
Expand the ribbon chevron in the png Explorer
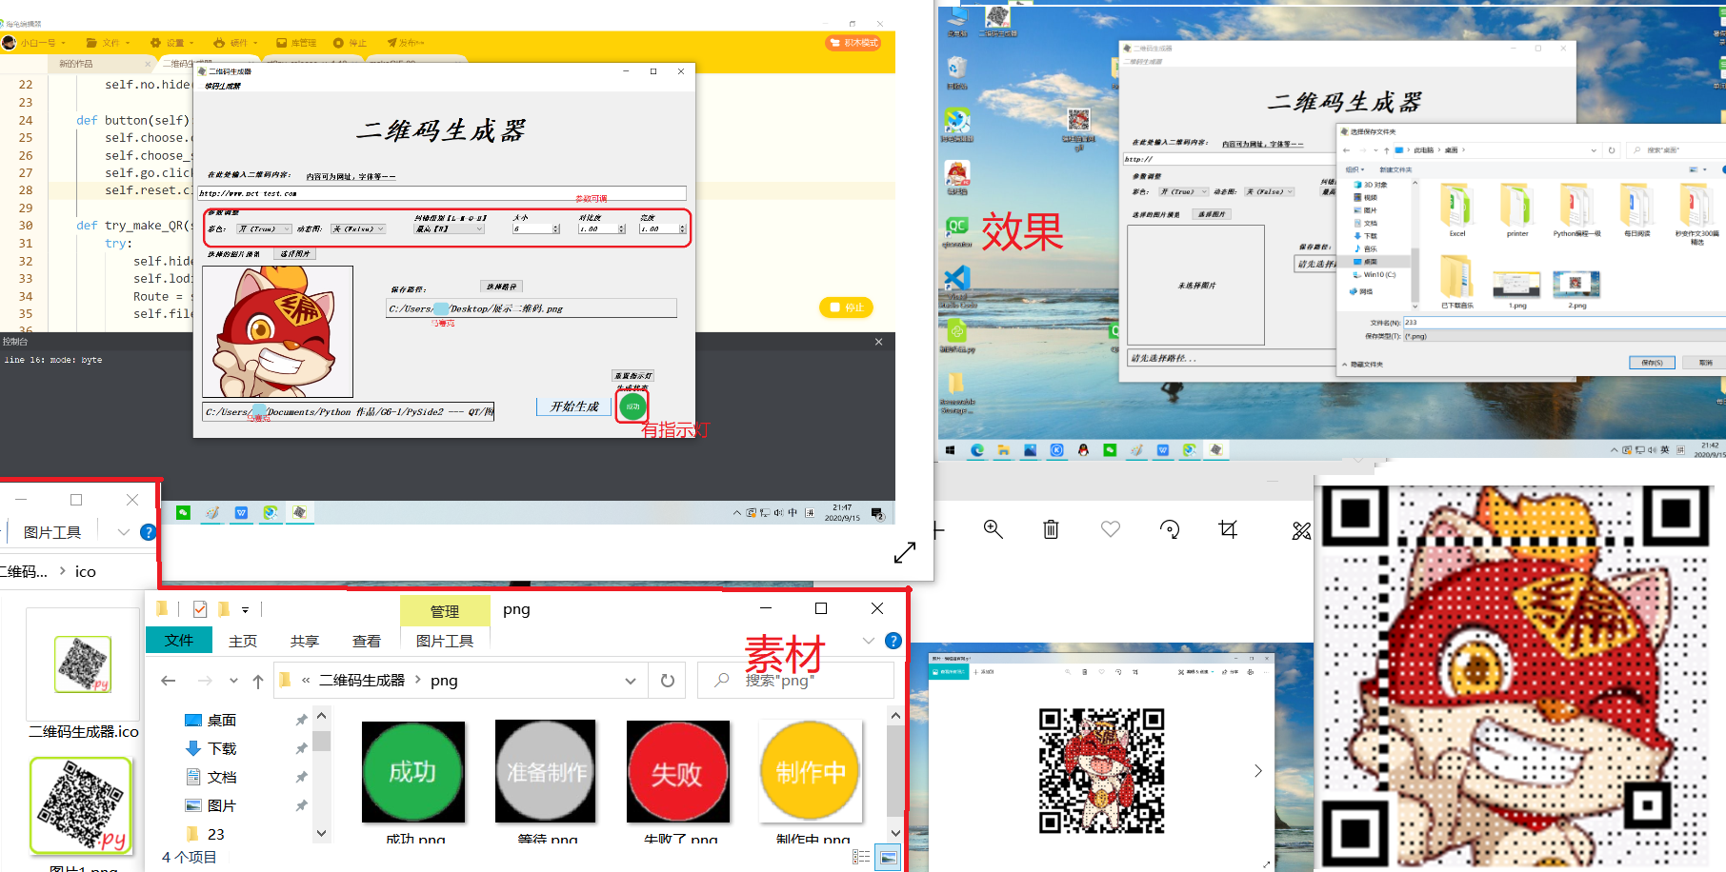tap(869, 641)
